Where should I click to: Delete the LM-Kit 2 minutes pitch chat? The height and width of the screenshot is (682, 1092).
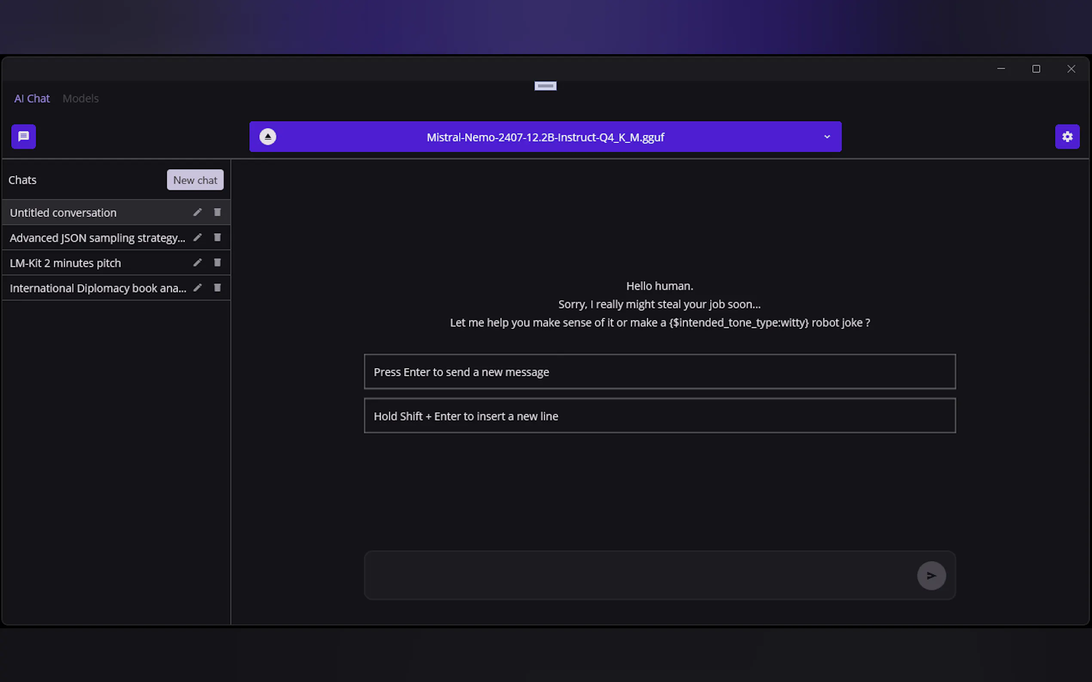tap(217, 262)
